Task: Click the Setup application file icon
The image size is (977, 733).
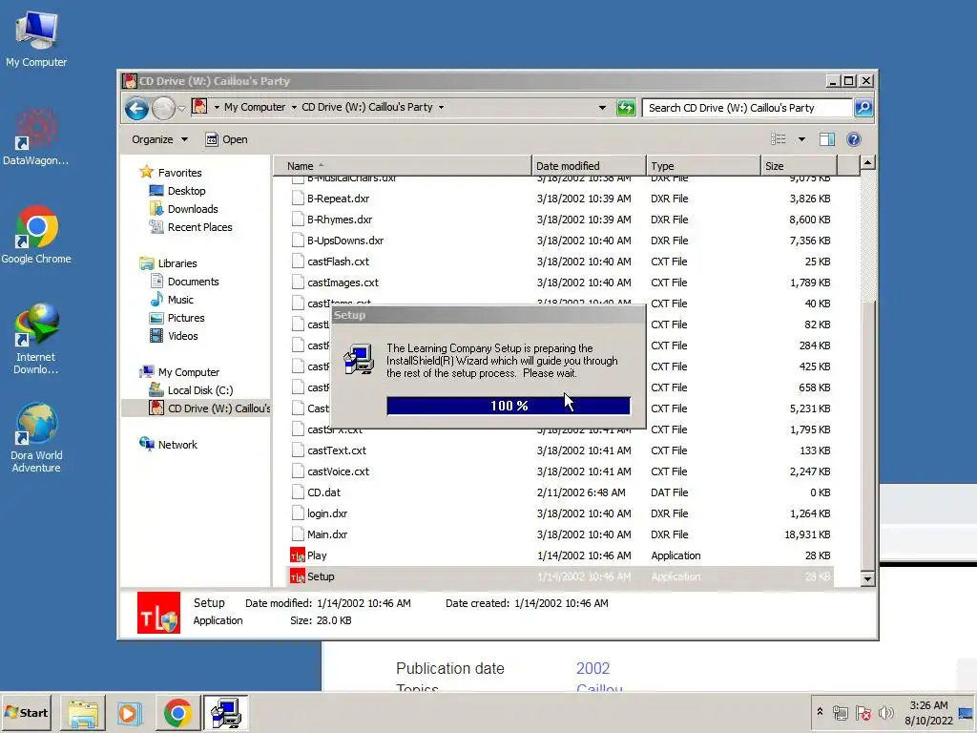Action: pyautogui.click(x=298, y=576)
